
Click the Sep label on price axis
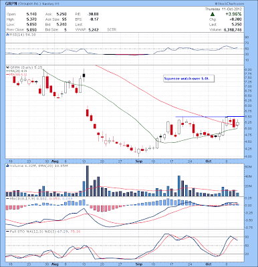[139, 161]
